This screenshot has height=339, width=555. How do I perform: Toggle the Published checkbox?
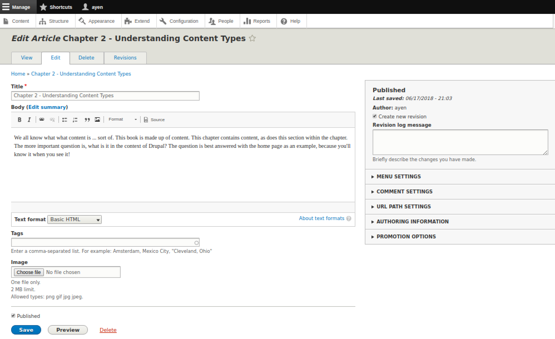(13, 316)
